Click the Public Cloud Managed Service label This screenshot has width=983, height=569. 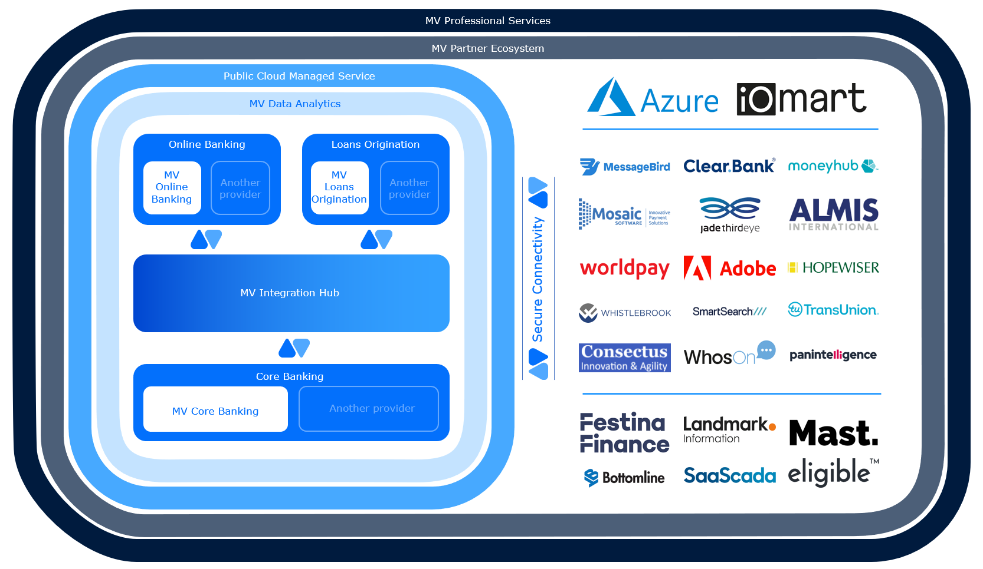click(x=299, y=76)
